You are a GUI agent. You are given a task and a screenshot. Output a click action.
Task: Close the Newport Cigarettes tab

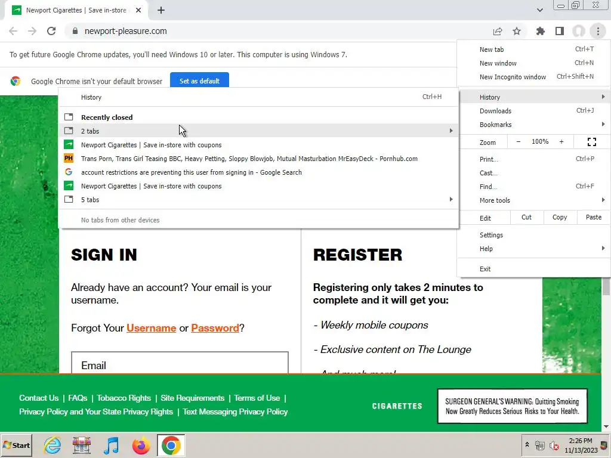[x=138, y=11]
